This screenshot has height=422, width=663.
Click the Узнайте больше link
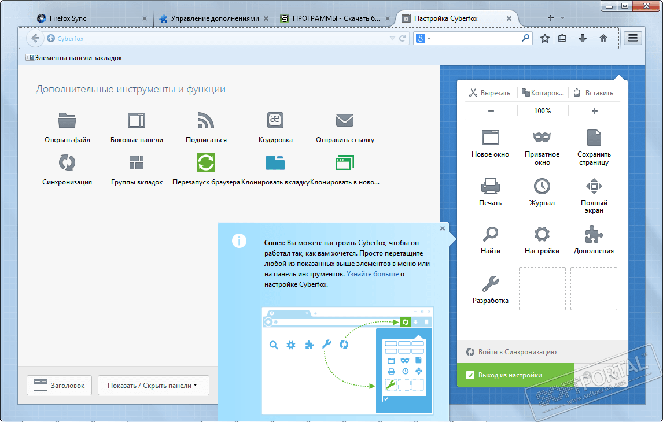tap(373, 274)
